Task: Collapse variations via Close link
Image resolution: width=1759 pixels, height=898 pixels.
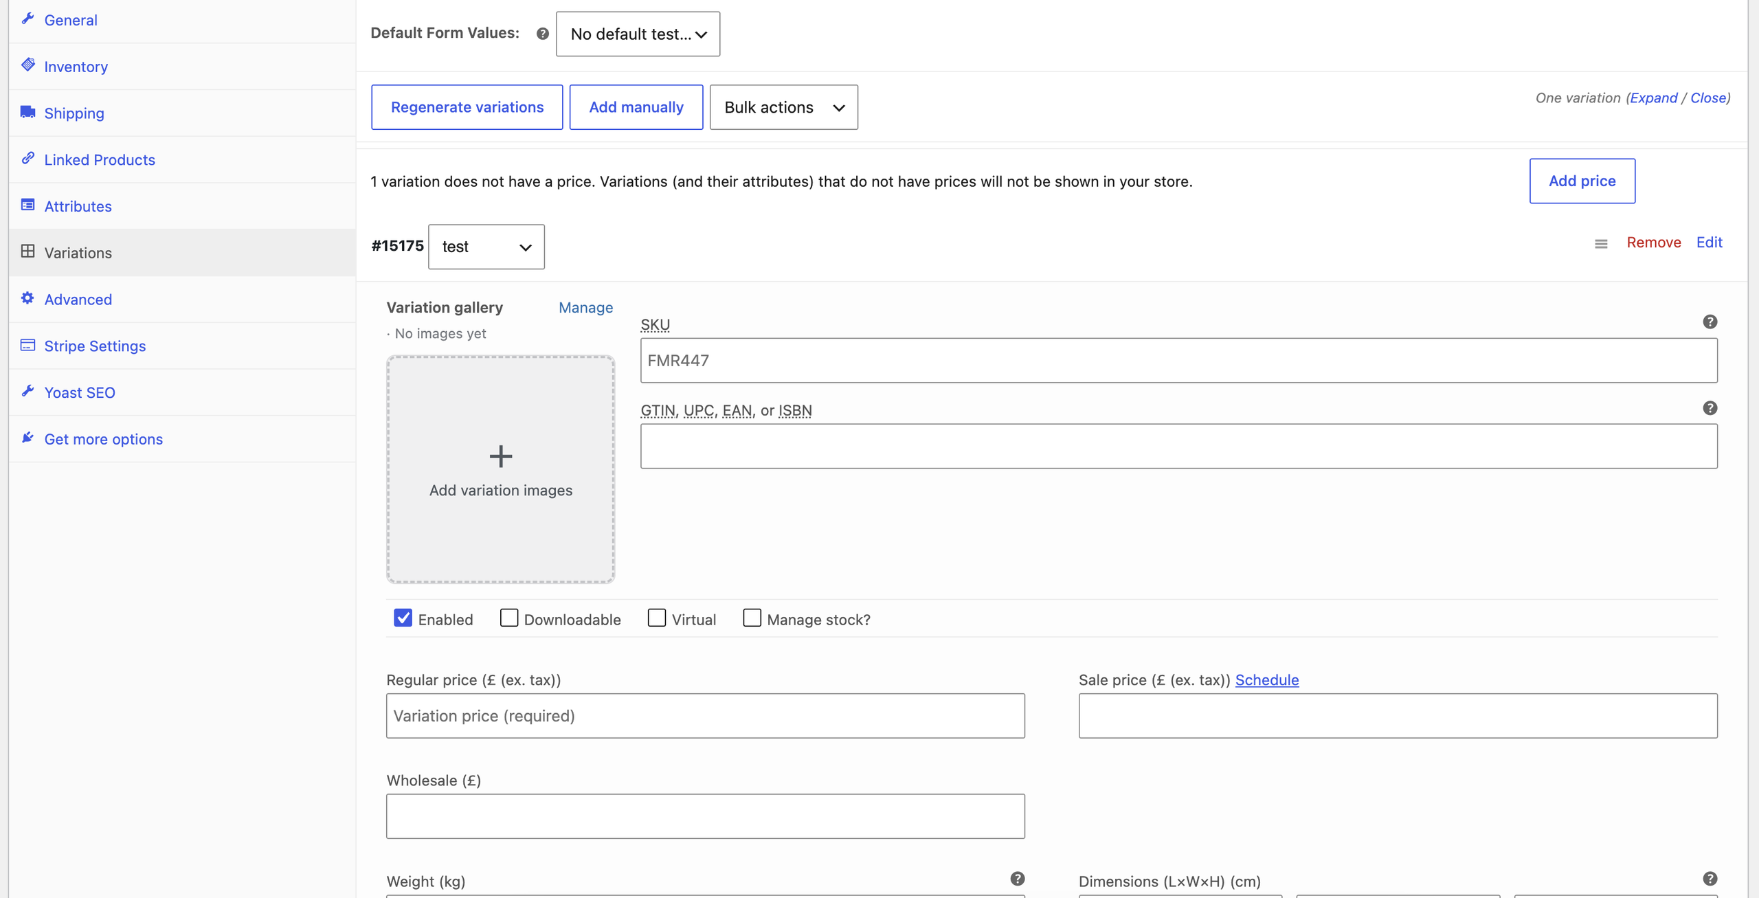Action: tap(1708, 98)
